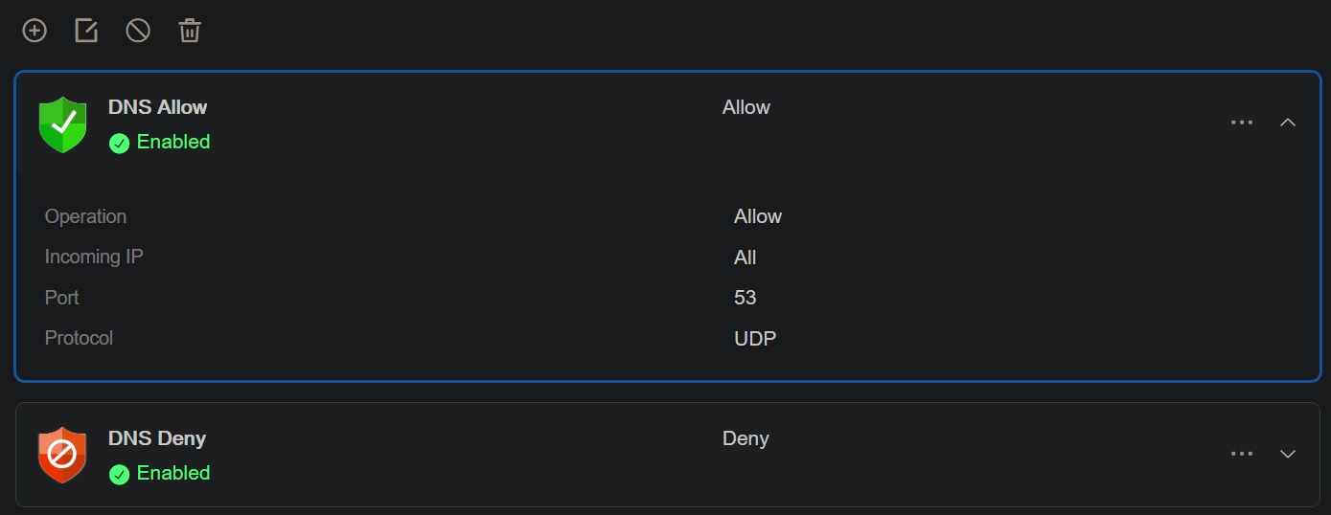Click the green shield icon for DNS Allow
The height and width of the screenshot is (515, 1331).
click(62, 124)
